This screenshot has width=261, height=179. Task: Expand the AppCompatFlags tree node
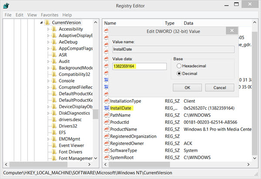48,49
